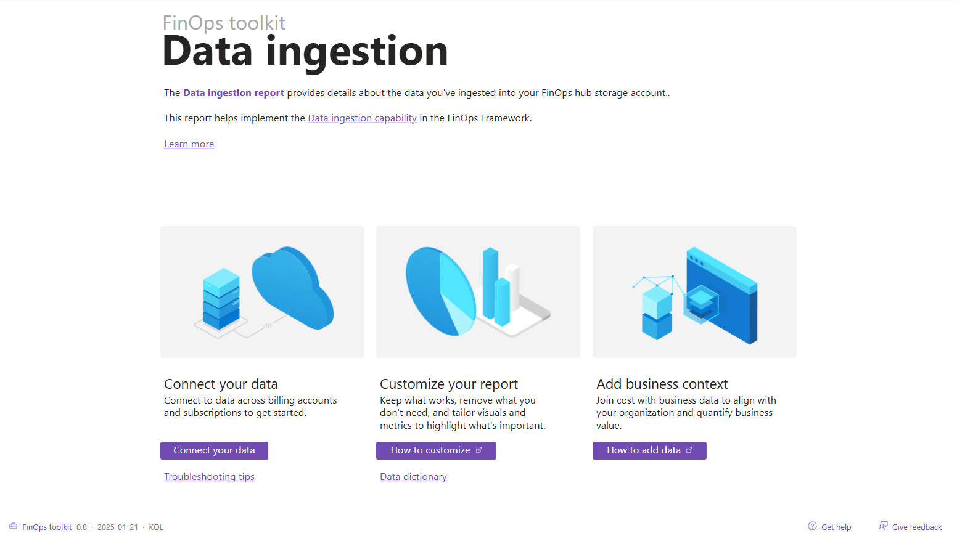The image size is (957, 536).
Task: Click the FinOps toolkit label in footer
Action: 47,527
